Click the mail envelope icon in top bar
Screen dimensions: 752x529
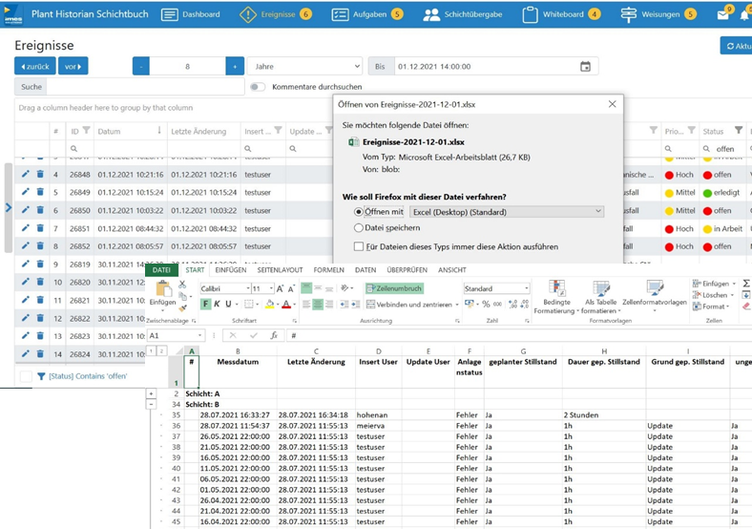pyautogui.click(x=722, y=15)
